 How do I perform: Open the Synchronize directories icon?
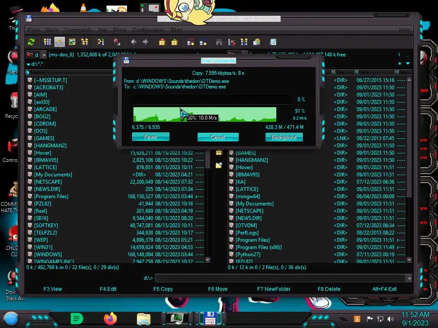coord(244,42)
